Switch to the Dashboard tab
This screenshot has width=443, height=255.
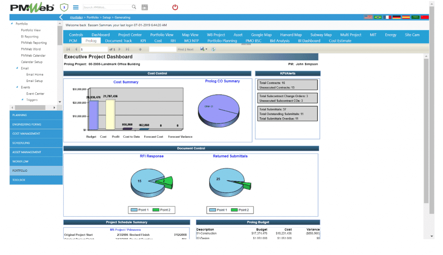100,35
